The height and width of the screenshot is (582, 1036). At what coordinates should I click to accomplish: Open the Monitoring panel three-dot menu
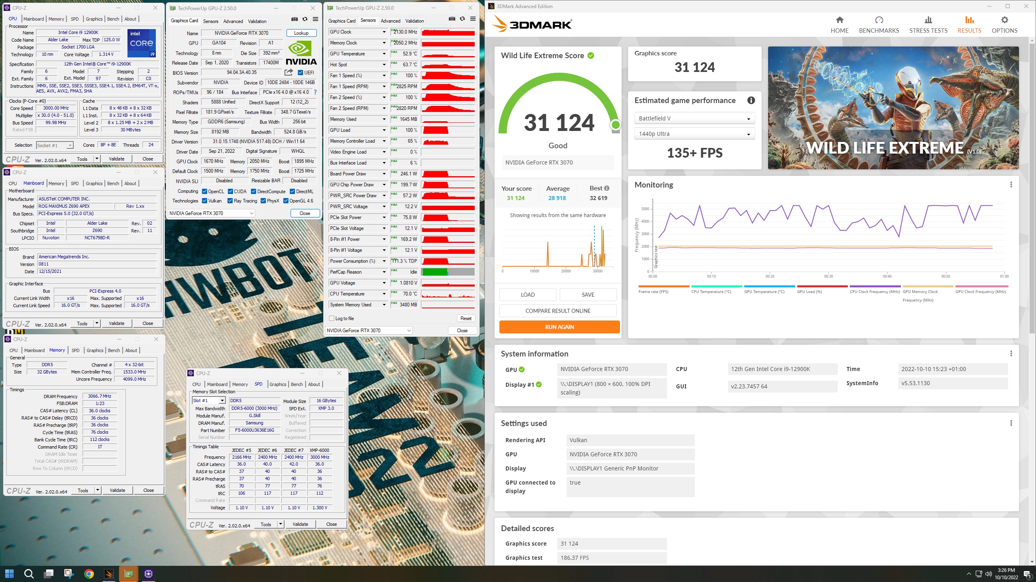[1011, 185]
